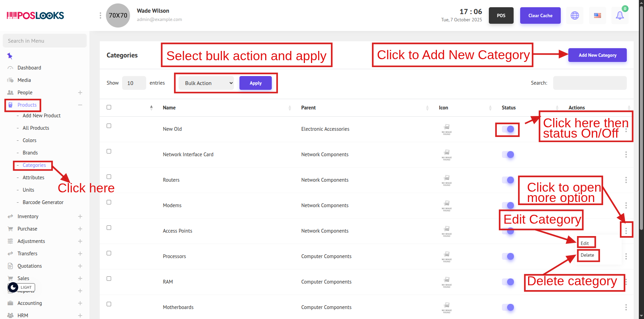Toggle status switch for Processors
Viewport: 644px width, 319px height.
pos(508,256)
